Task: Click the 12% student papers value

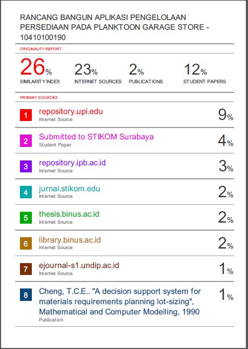Action: [195, 70]
